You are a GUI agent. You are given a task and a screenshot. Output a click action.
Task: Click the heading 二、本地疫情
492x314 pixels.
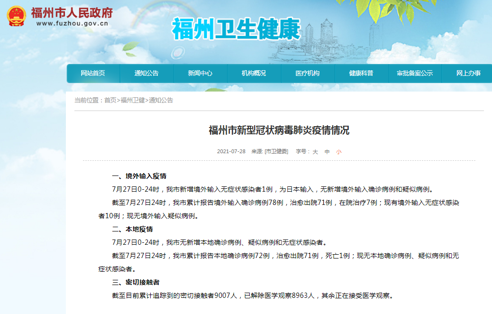point(132,229)
